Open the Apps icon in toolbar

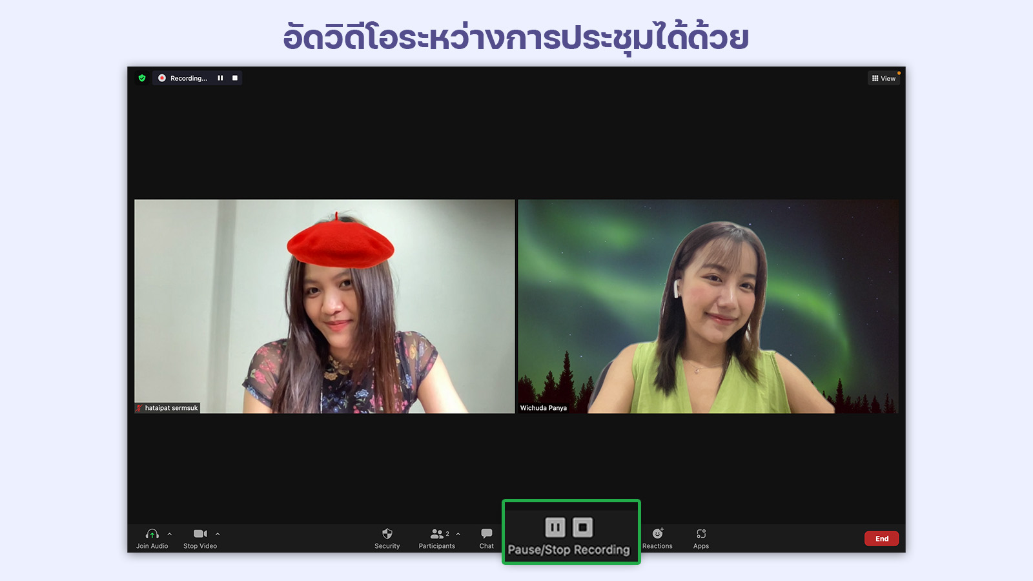701,534
